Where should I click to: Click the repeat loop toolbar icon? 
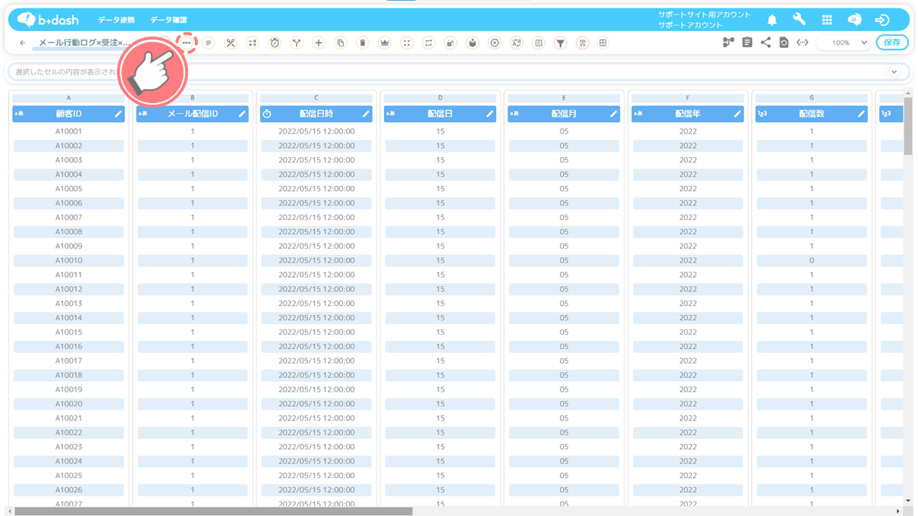pyautogui.click(x=429, y=43)
